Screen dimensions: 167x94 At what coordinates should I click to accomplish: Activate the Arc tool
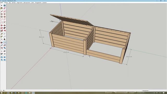click(x=2, y=19)
